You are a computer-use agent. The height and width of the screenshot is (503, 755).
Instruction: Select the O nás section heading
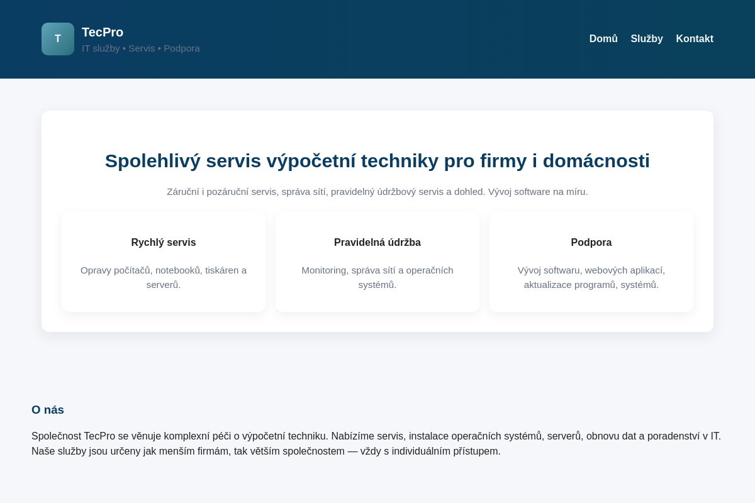[x=48, y=409]
